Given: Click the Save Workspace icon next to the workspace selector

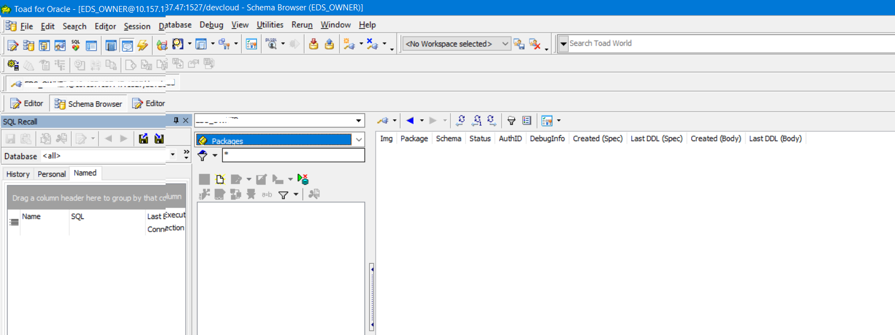Looking at the screenshot, I should pyautogui.click(x=519, y=44).
